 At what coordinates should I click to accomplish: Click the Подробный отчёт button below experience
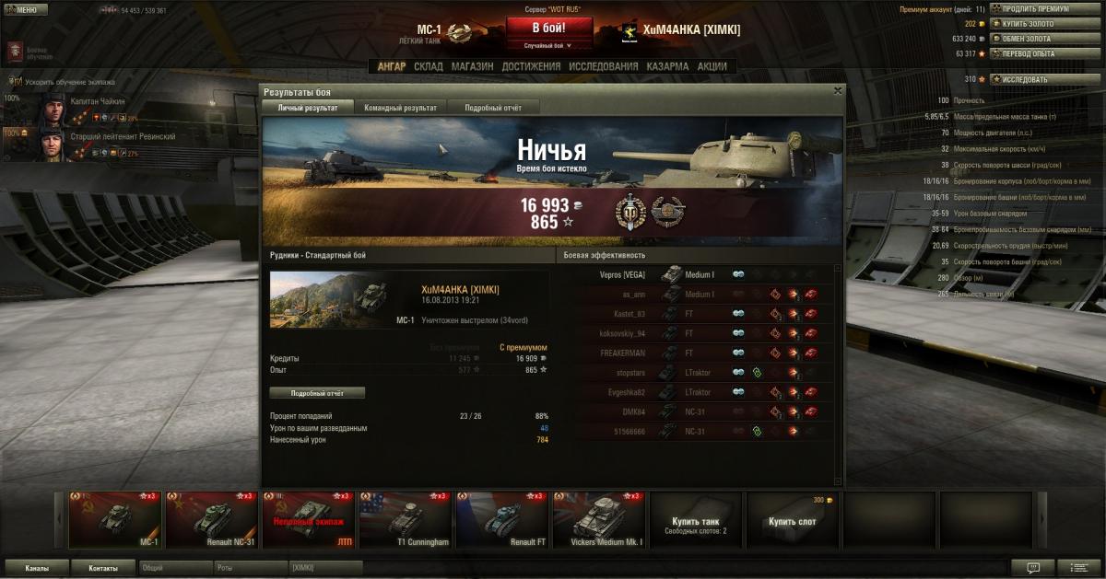[317, 393]
